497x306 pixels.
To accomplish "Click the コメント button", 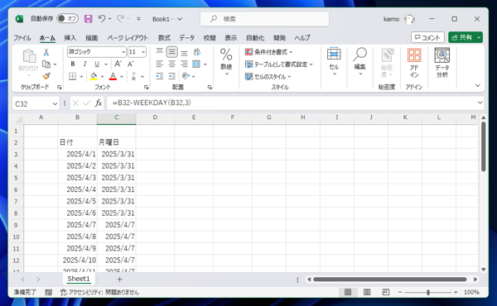I will pos(427,37).
